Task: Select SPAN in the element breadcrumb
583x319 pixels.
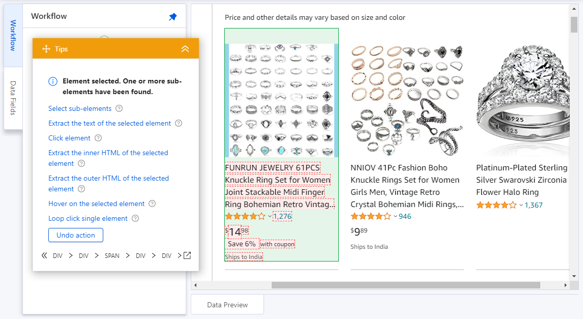Action: coord(112,256)
